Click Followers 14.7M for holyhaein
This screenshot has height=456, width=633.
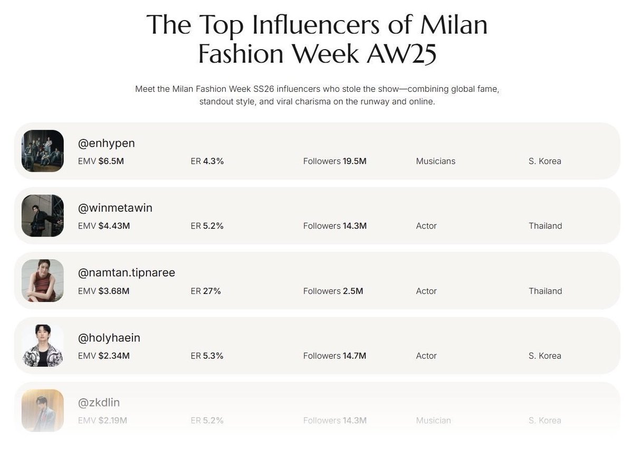point(335,356)
